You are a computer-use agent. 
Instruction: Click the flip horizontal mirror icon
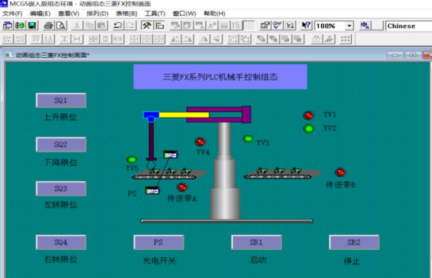pyautogui.click(x=204, y=39)
